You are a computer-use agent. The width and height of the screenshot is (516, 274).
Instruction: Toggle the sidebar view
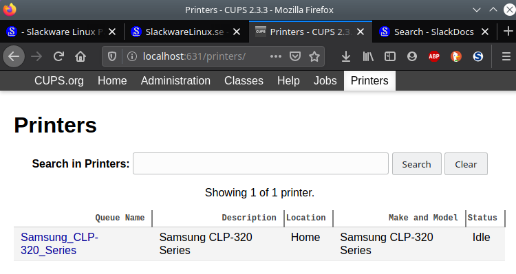point(389,56)
